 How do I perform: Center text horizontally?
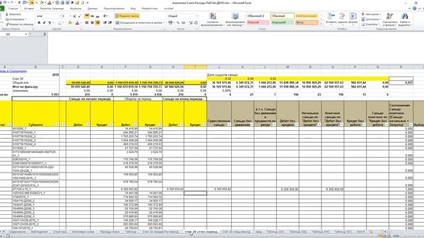(92, 23)
